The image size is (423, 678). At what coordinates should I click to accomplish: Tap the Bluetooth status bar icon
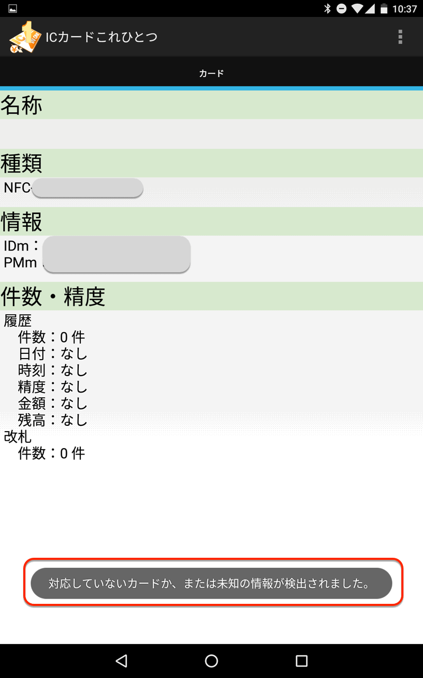point(327,8)
